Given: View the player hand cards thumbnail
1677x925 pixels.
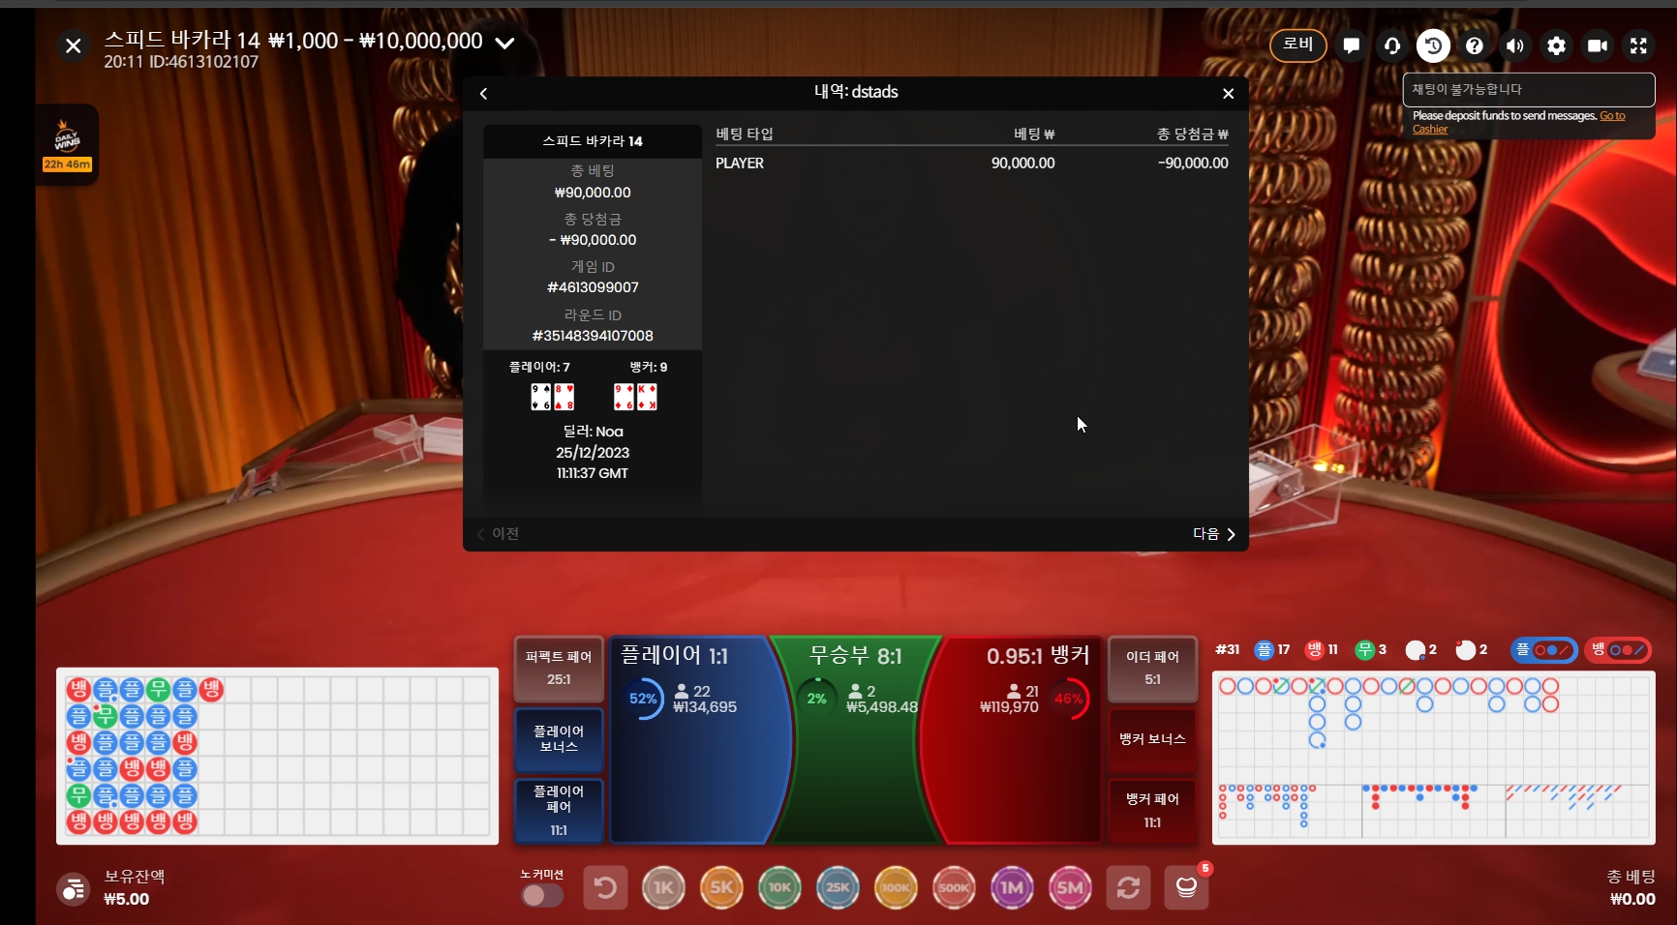Looking at the screenshot, I should click(x=553, y=397).
